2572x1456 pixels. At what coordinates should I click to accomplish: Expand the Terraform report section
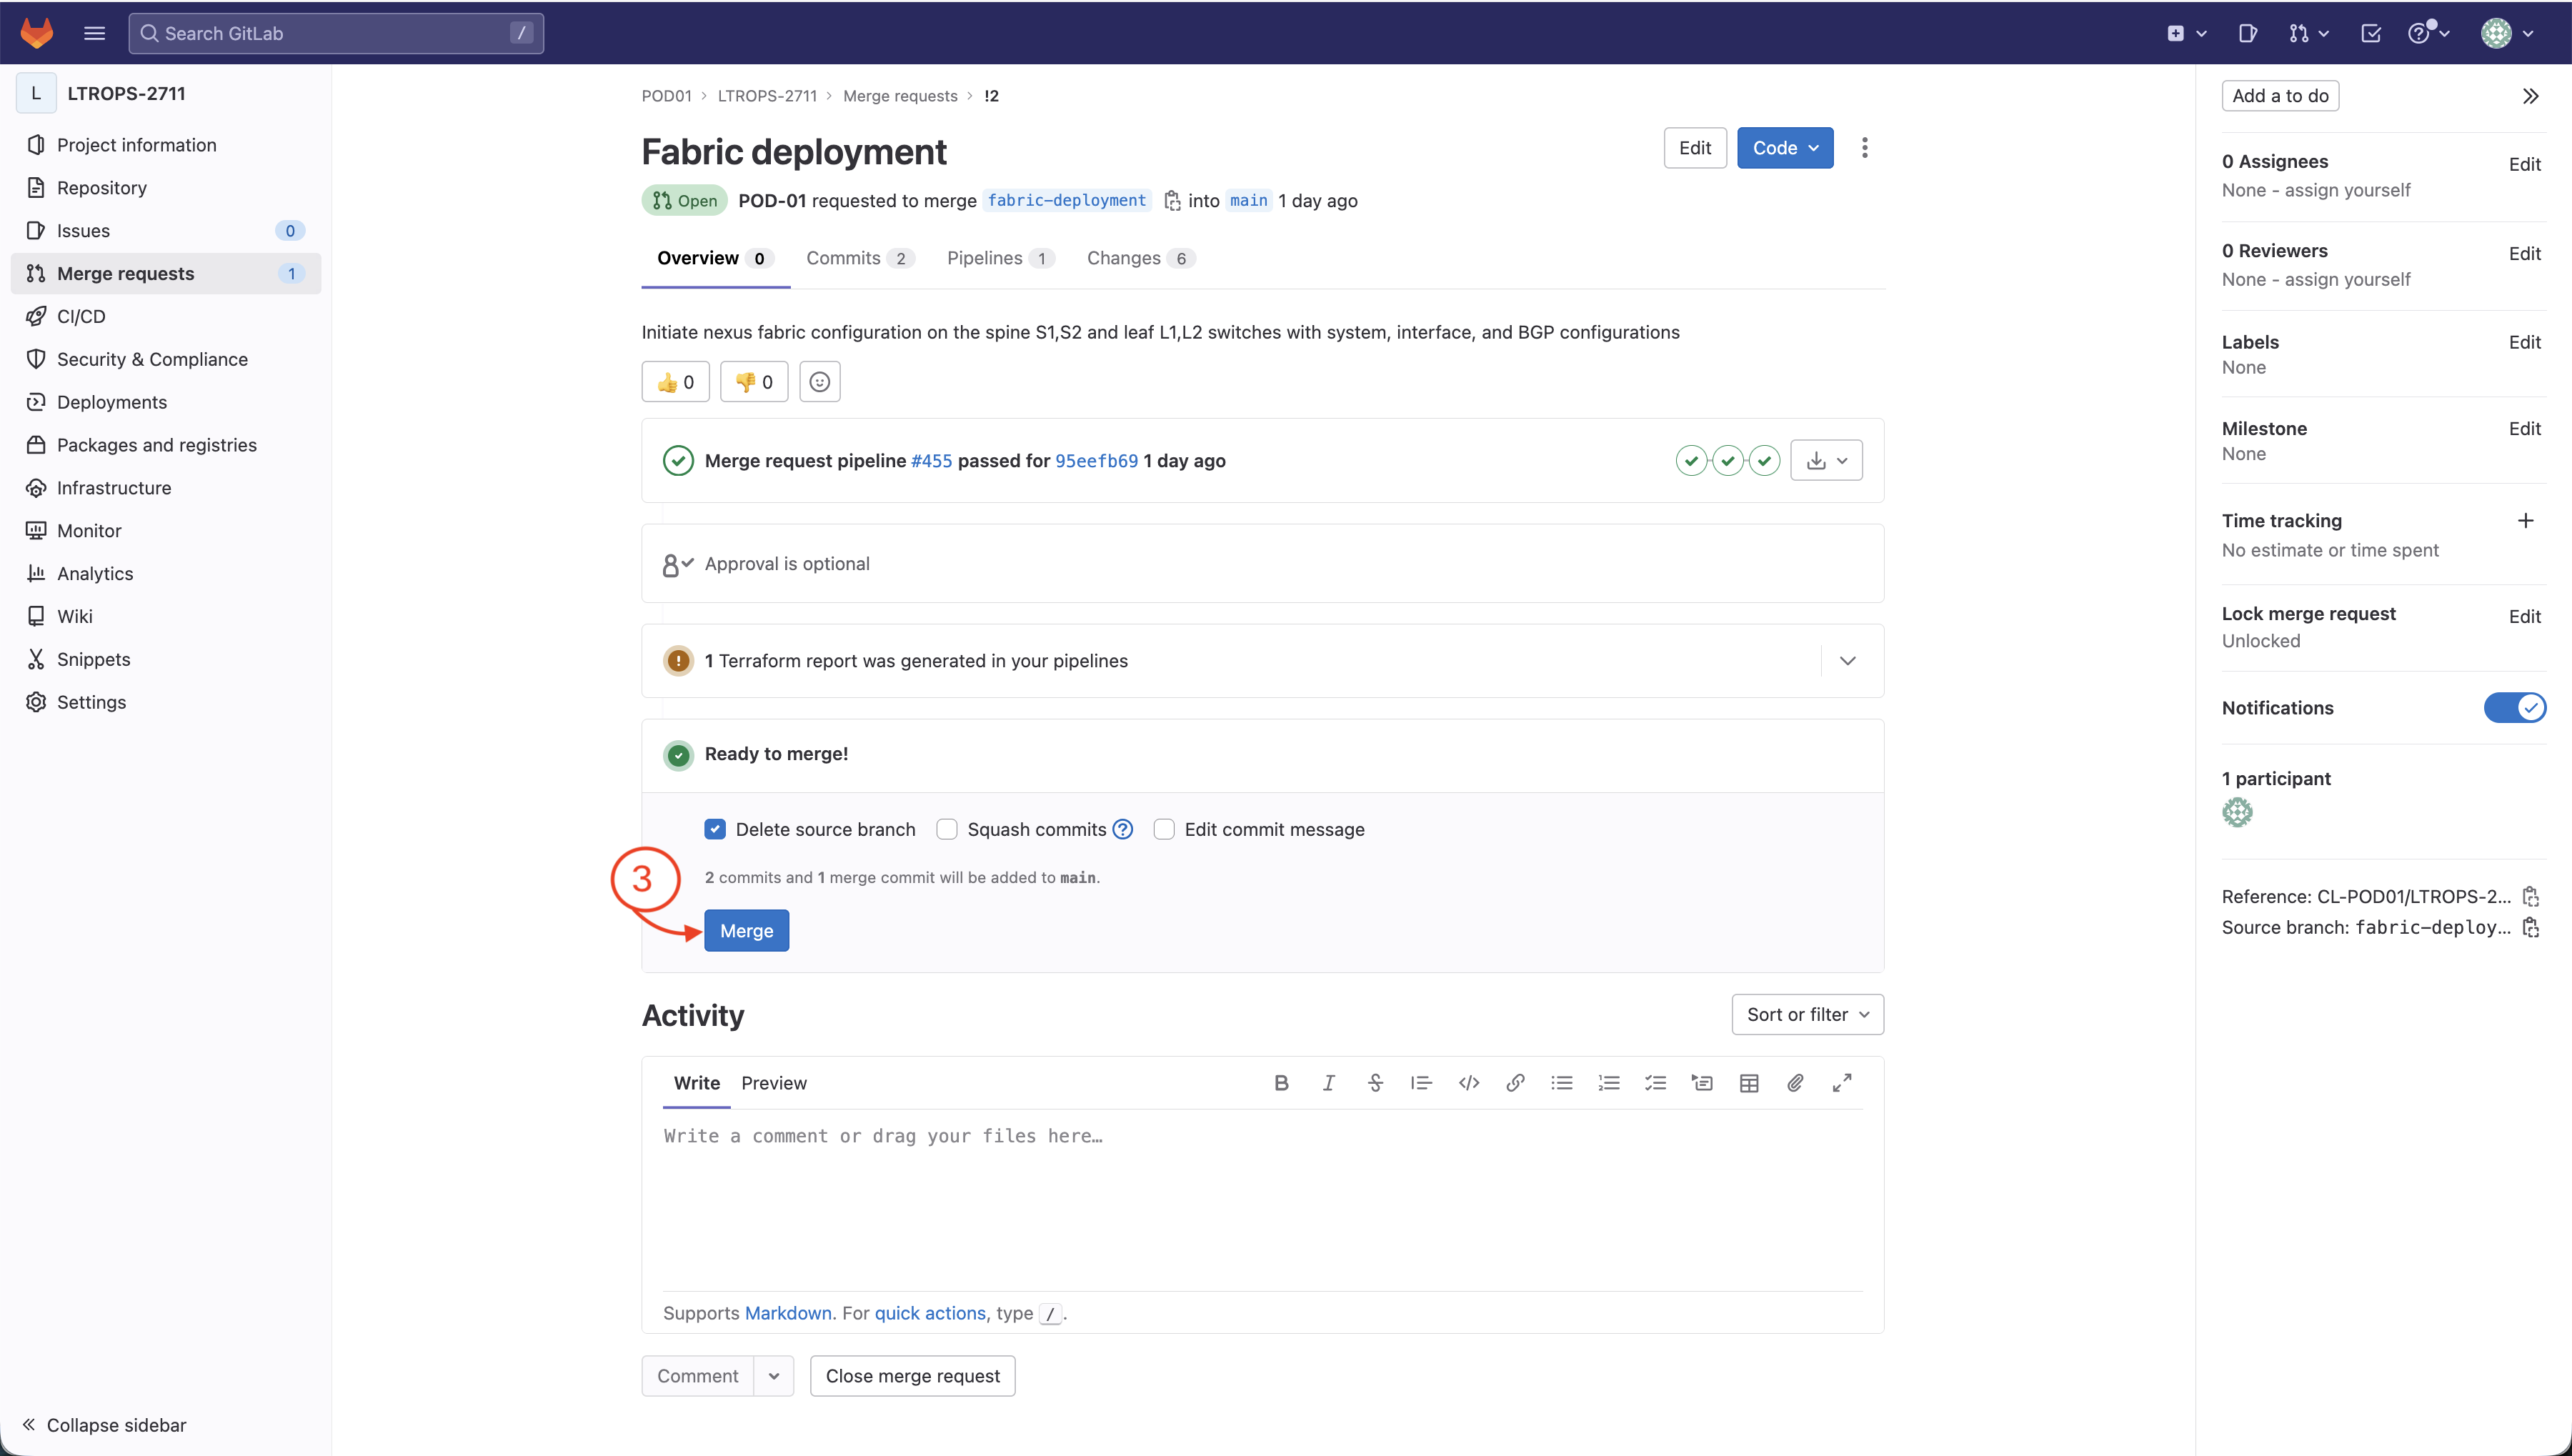pos(1847,661)
